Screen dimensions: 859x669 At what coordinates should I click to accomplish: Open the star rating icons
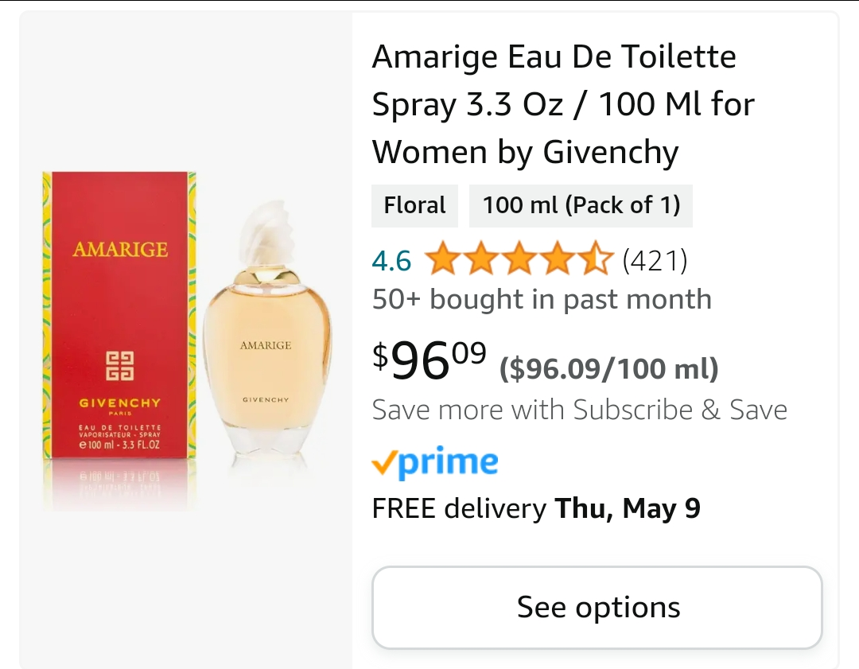(x=519, y=259)
